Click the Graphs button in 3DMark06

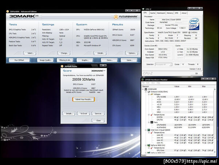(85, 60)
